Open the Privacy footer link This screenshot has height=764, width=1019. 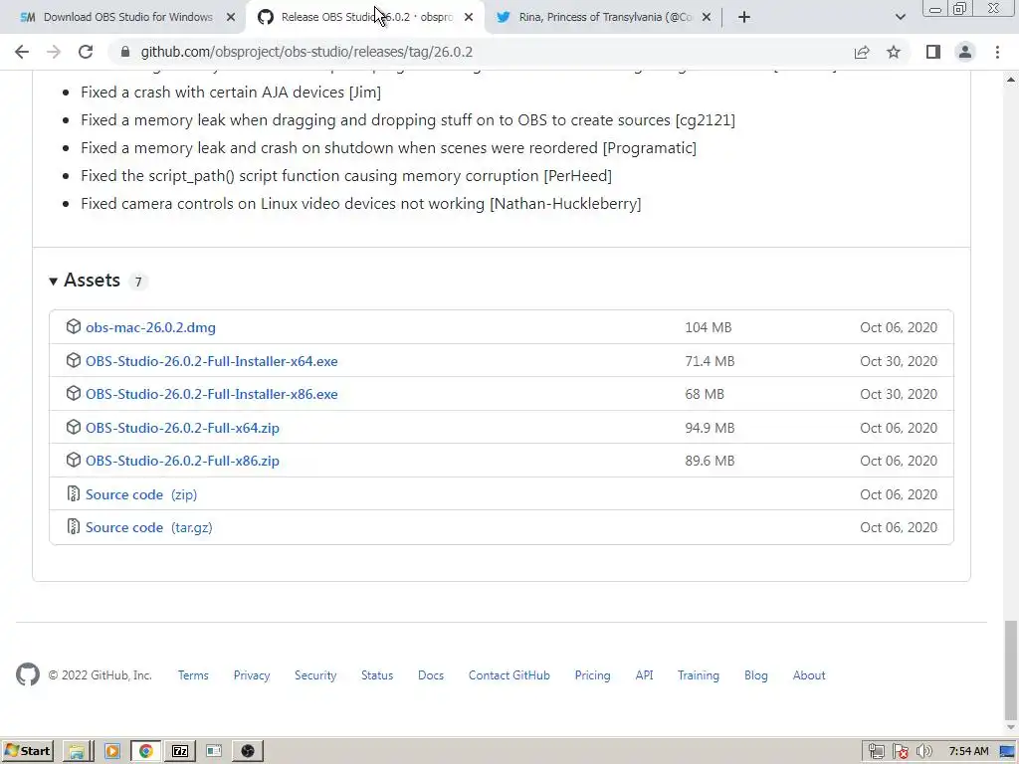pos(252,675)
